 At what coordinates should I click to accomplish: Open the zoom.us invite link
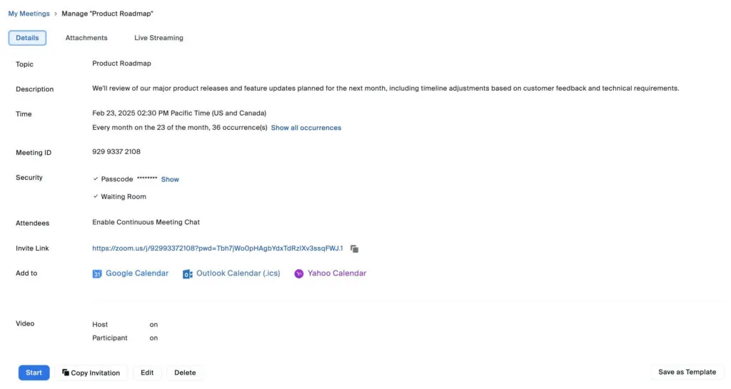(x=217, y=248)
